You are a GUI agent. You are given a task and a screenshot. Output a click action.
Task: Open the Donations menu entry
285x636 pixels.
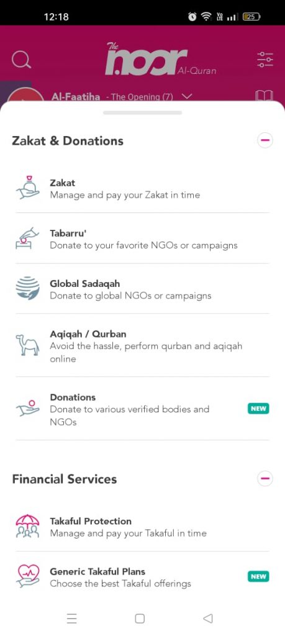coord(142,409)
